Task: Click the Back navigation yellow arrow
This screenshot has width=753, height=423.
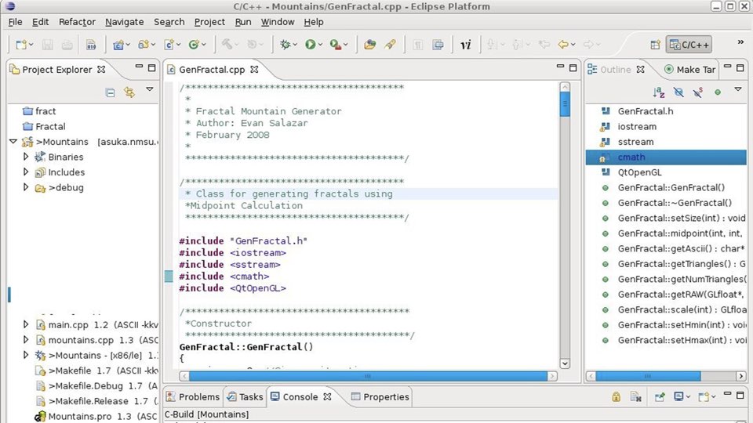Action: 563,45
